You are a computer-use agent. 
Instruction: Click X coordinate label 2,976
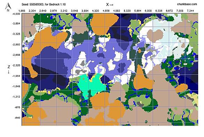[53, 11]
